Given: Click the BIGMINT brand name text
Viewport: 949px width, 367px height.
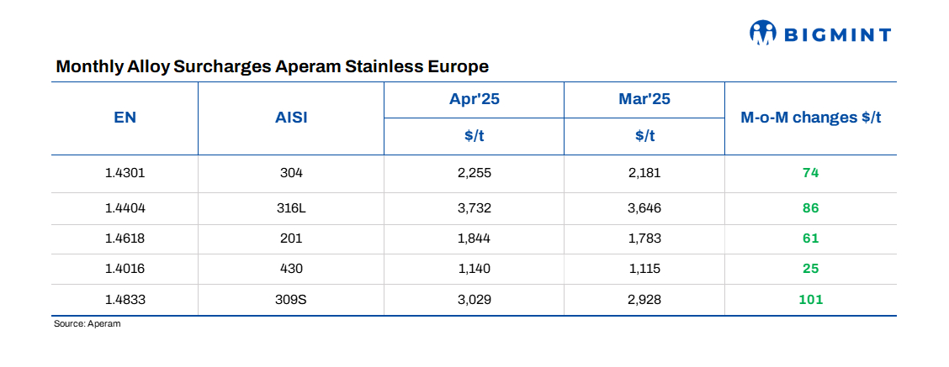Looking at the screenshot, I should 837,34.
